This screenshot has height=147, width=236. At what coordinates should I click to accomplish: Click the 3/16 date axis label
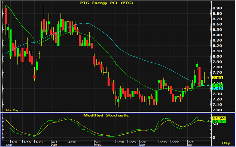(26, 142)
